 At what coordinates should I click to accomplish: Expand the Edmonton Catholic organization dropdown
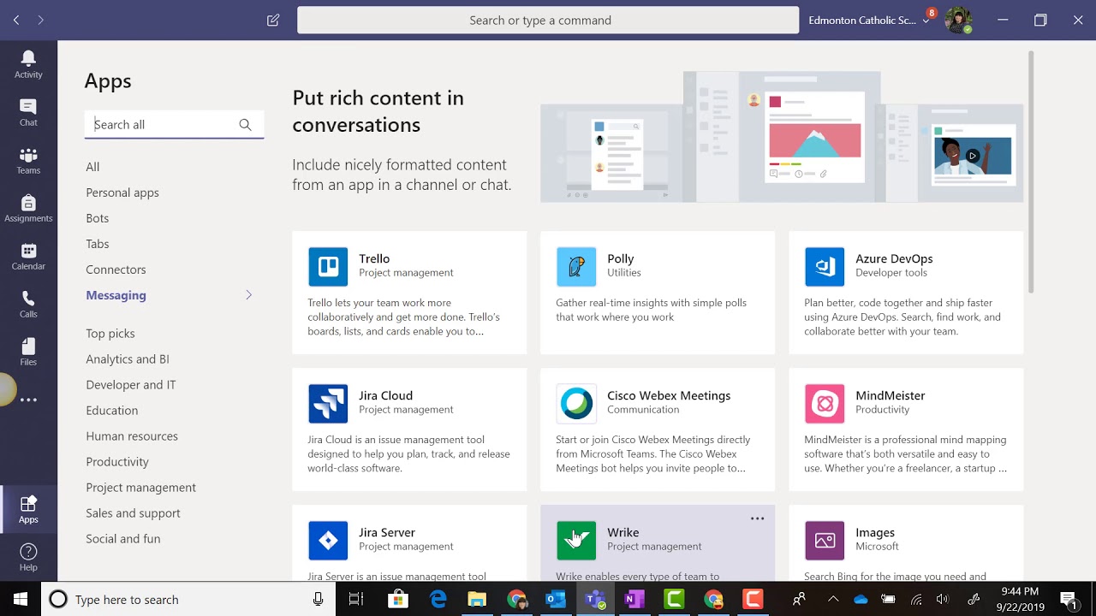point(926,21)
